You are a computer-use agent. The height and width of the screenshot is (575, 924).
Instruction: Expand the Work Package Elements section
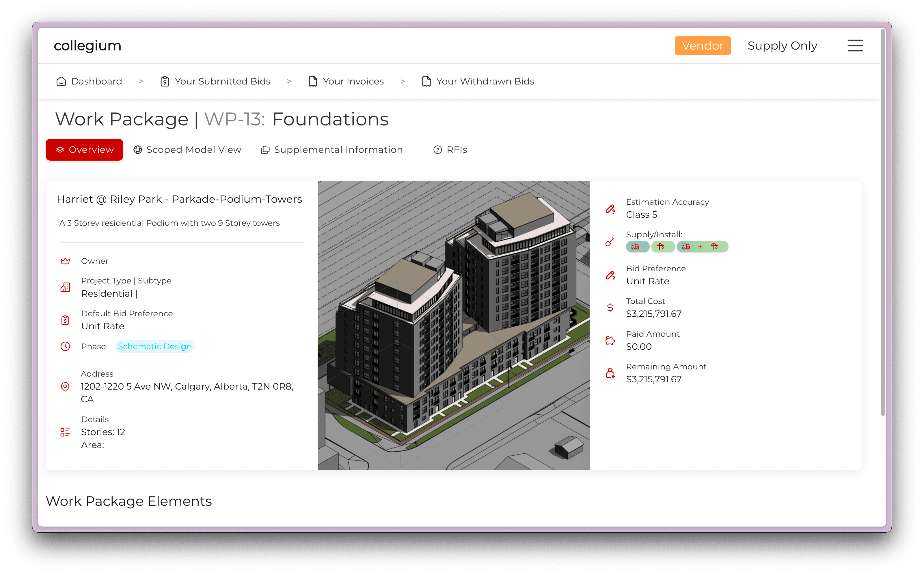coord(129,501)
